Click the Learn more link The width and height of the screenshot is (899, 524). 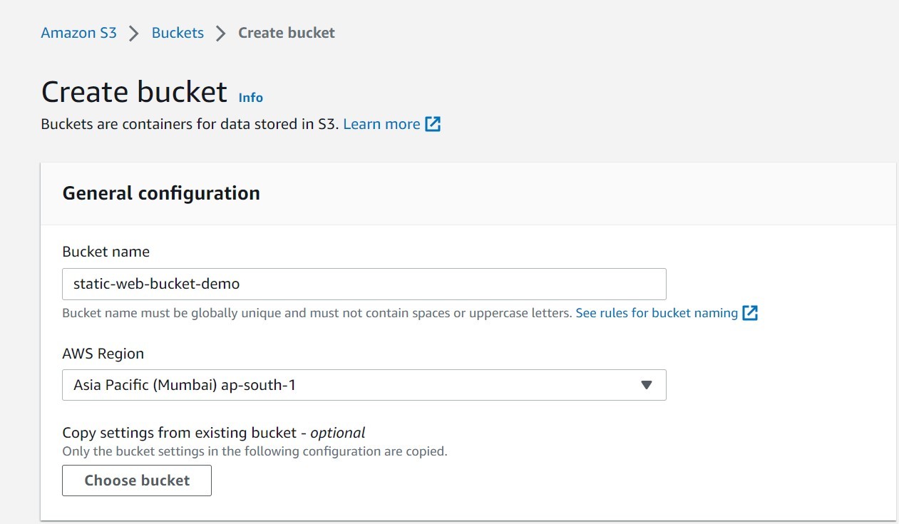pyautogui.click(x=382, y=123)
